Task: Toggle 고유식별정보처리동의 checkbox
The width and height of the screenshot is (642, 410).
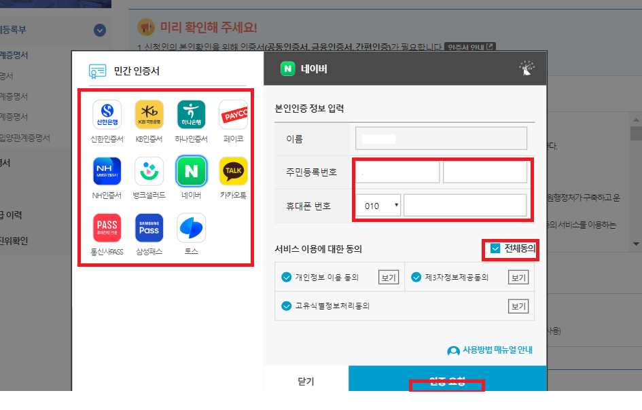Action: (286, 305)
